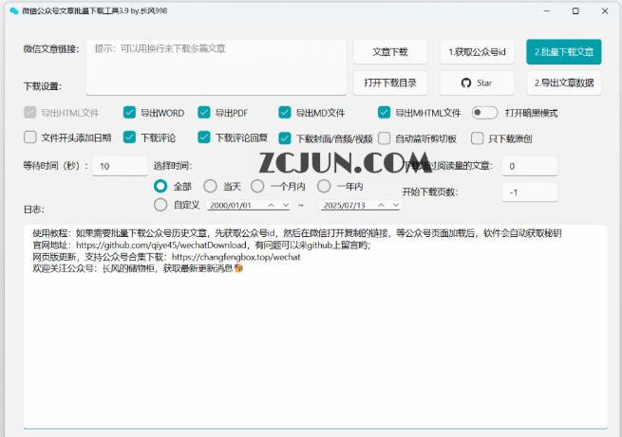This screenshot has height=437, width=622.
Task: Click the end date down arrow
Action: tap(395, 205)
